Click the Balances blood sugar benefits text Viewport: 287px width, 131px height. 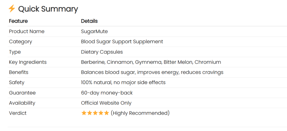coord(152,72)
